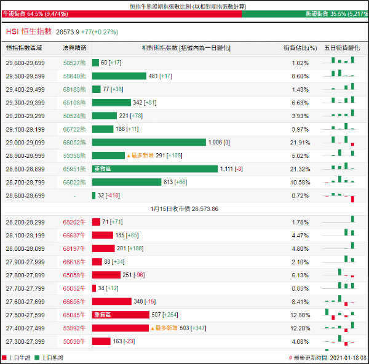This screenshot has width=369, height=364.
Task: Select the 0.72% outstanding share value
Action: tap(300, 196)
